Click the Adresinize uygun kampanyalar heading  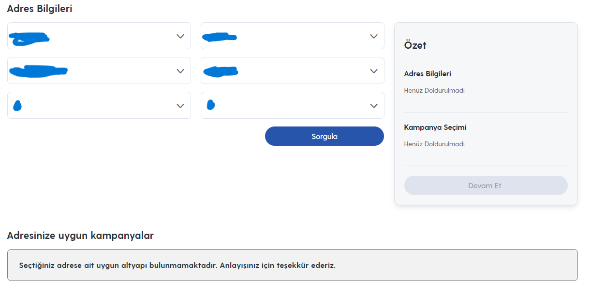80,236
